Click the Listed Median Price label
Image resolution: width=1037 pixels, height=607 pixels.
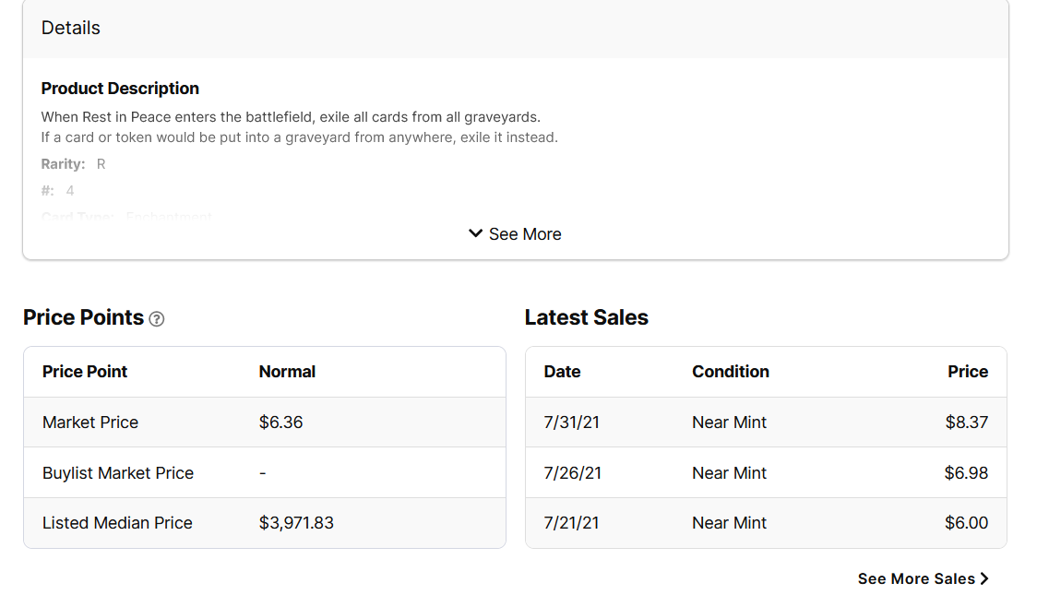tap(117, 523)
